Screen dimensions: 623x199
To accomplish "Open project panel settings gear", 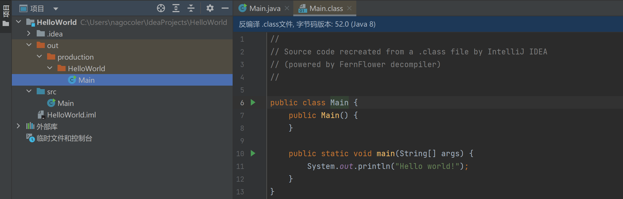I will coord(210,8).
